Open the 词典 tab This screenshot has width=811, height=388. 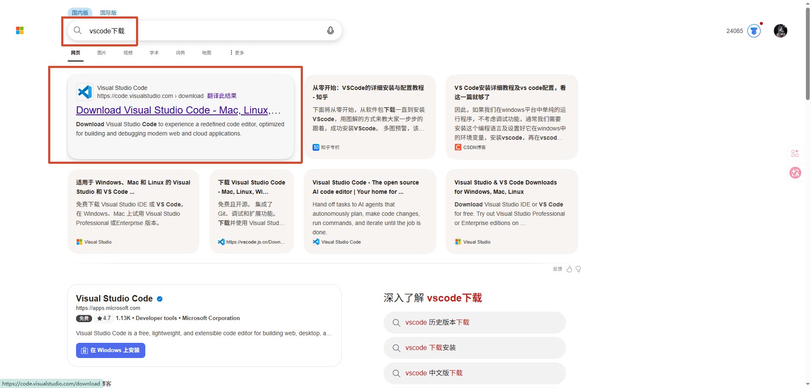(x=180, y=53)
